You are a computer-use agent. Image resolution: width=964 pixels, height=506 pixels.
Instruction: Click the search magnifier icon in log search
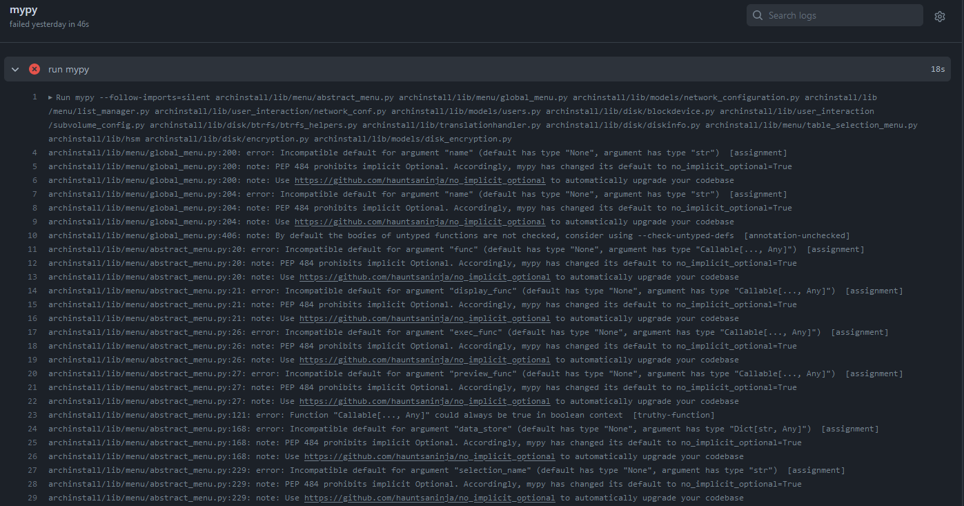coord(757,14)
